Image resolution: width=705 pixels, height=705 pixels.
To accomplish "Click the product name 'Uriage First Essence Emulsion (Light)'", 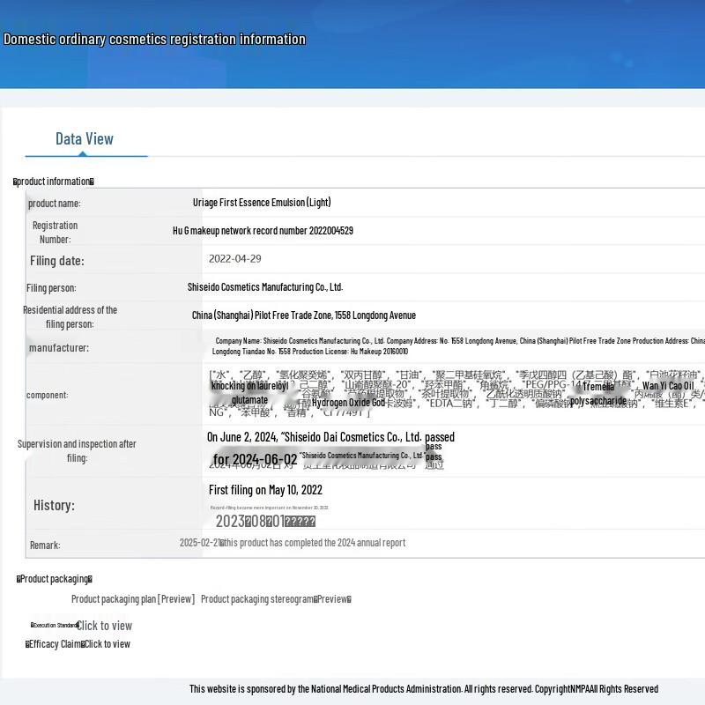I will click(x=262, y=203).
